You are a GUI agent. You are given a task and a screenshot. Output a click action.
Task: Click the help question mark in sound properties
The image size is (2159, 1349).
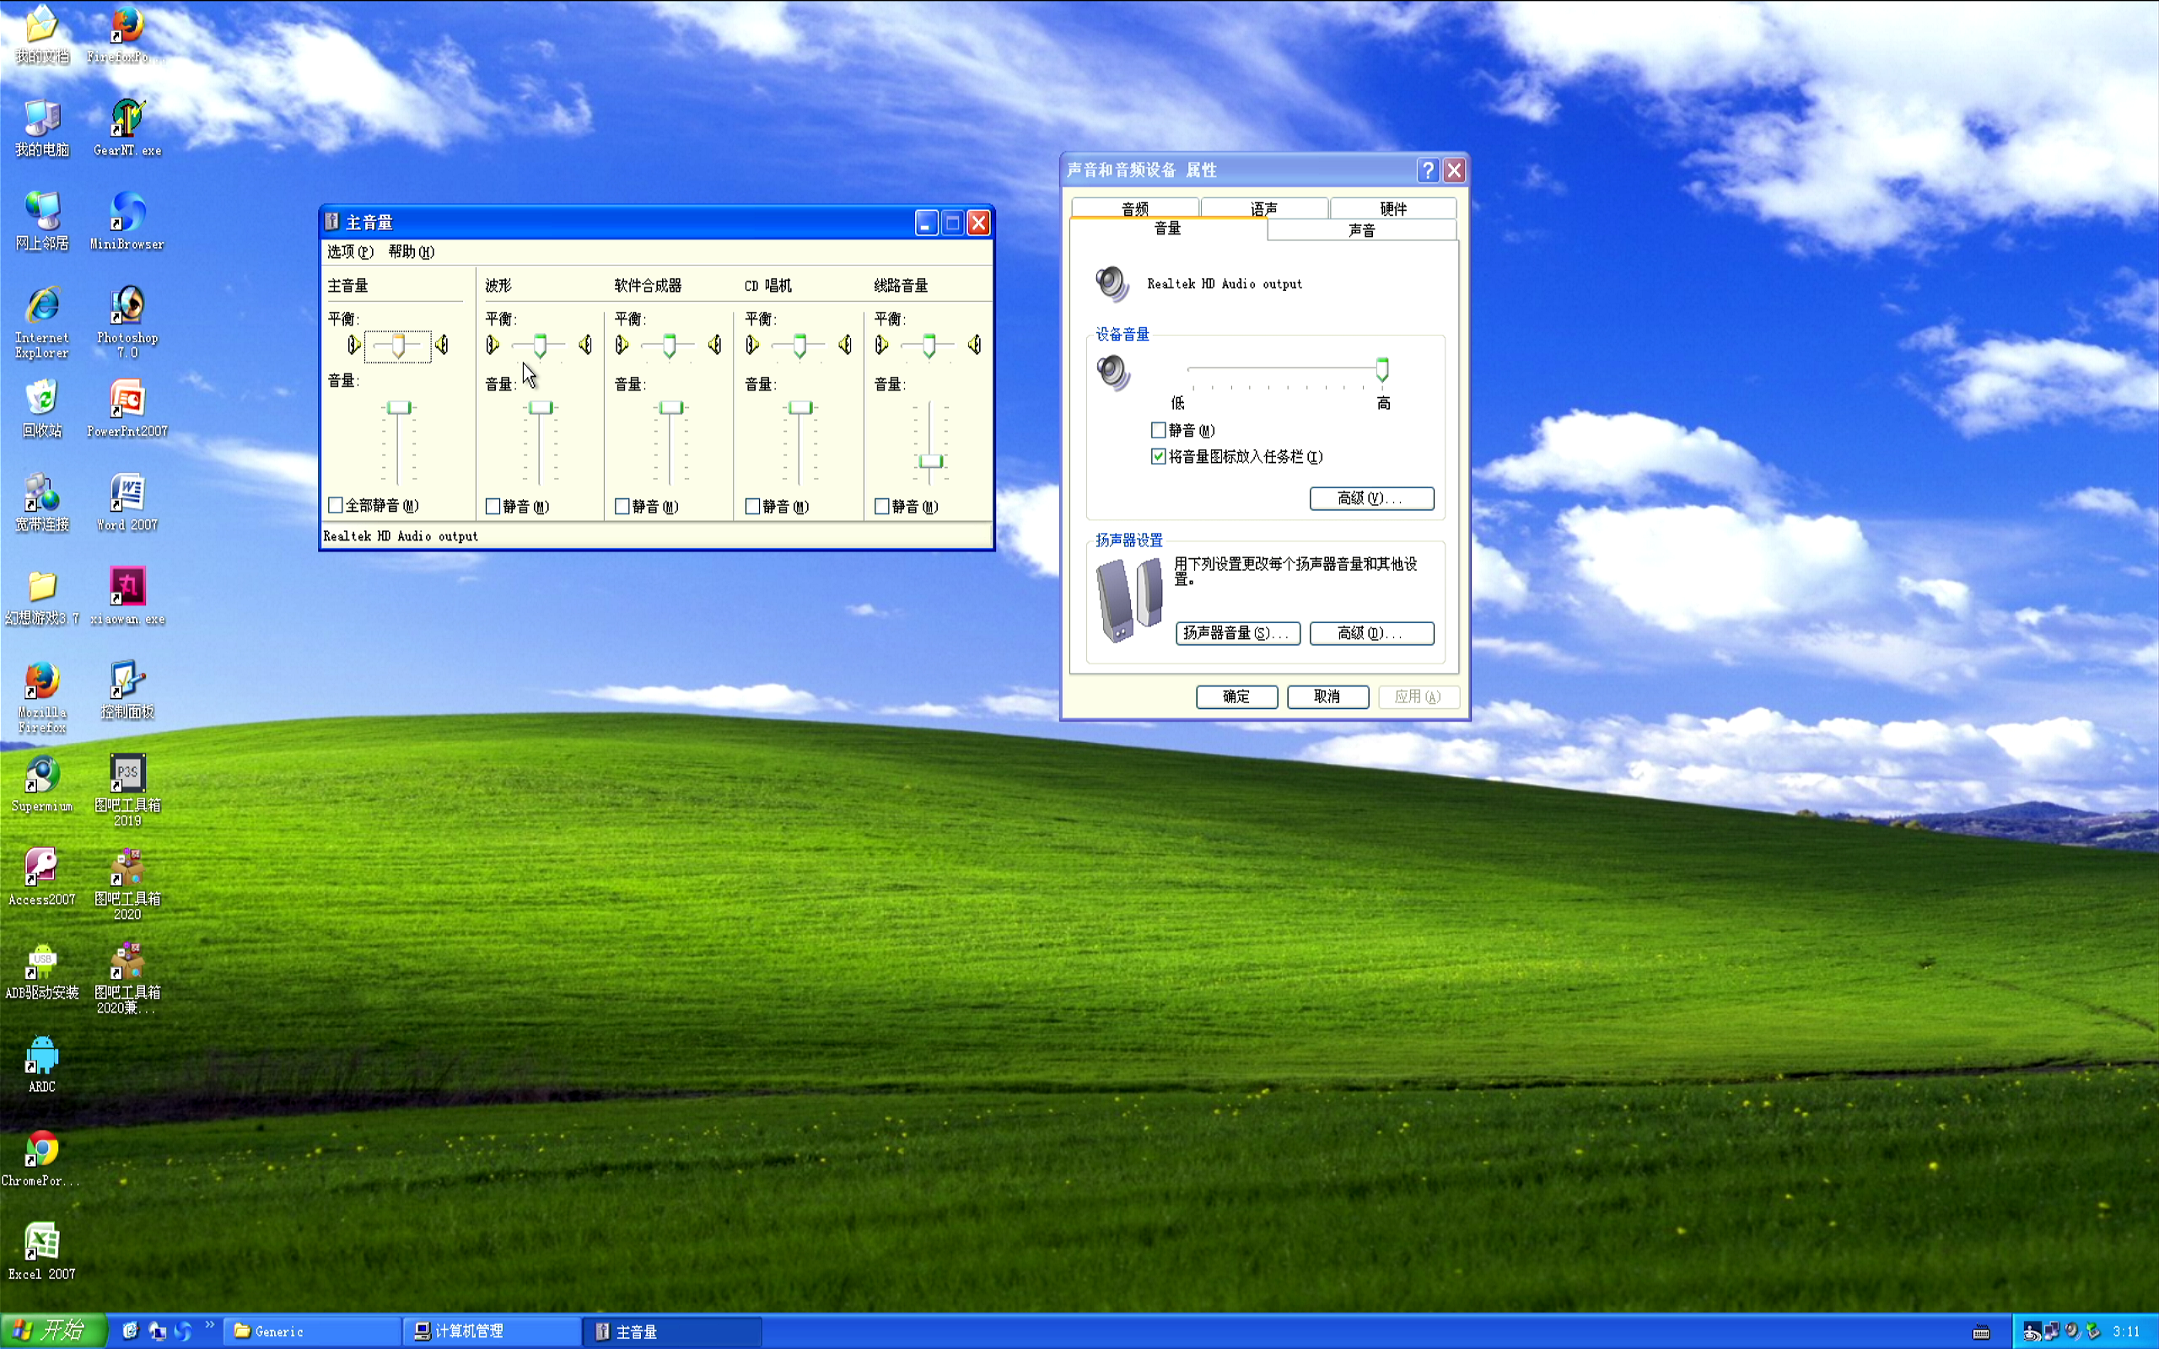[x=1428, y=170]
